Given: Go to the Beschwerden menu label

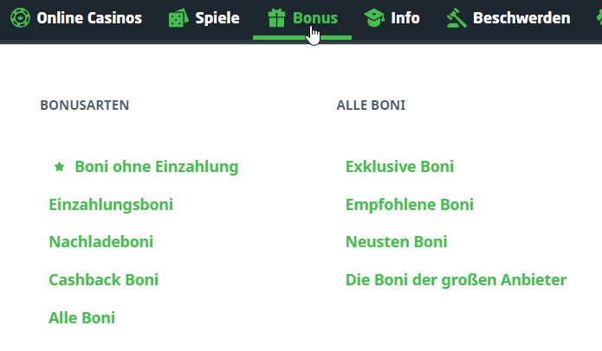Looking at the screenshot, I should click(x=521, y=17).
